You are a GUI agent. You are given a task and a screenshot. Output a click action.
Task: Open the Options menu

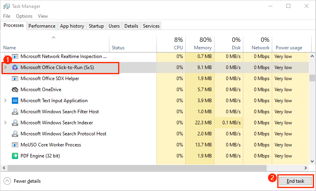point(24,16)
